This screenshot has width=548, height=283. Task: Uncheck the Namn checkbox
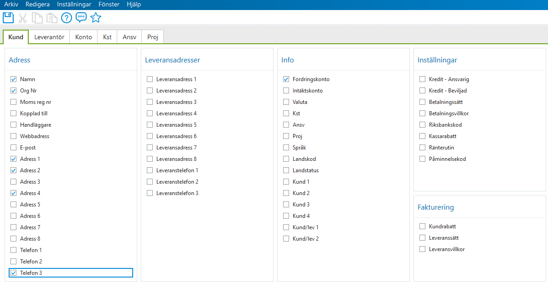[x=13, y=79]
